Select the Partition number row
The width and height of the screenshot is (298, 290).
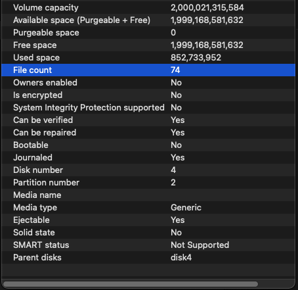point(148,183)
